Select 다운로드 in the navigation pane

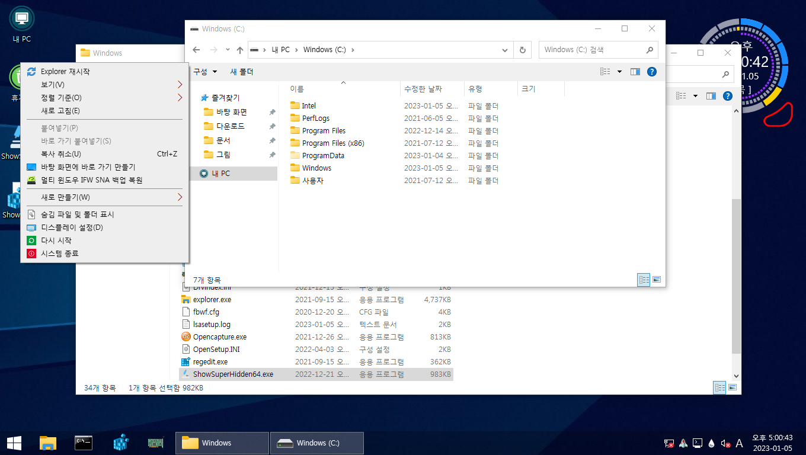(230, 126)
